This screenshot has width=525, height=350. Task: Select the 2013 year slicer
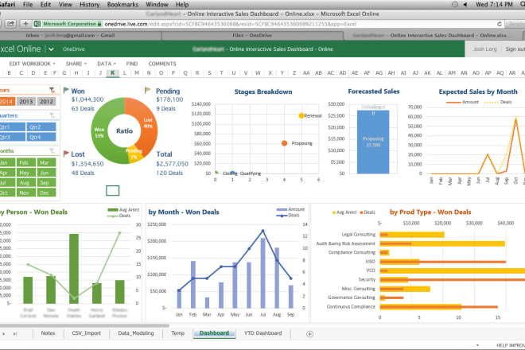pyautogui.click(x=25, y=102)
